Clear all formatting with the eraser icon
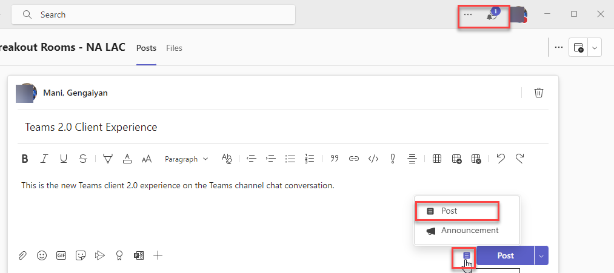Screen dimensions: 614x273 pyautogui.click(x=227, y=159)
